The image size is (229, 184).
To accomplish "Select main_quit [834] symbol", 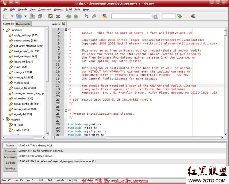I will pos(23,77).
